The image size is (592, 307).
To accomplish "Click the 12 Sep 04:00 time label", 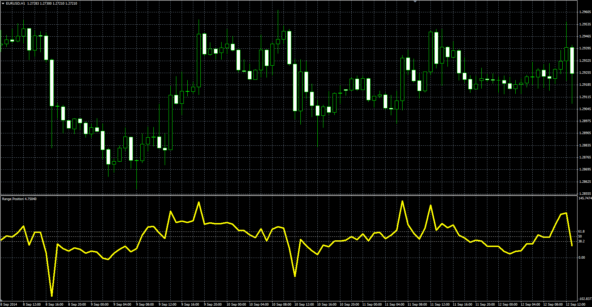I will 530,304.
